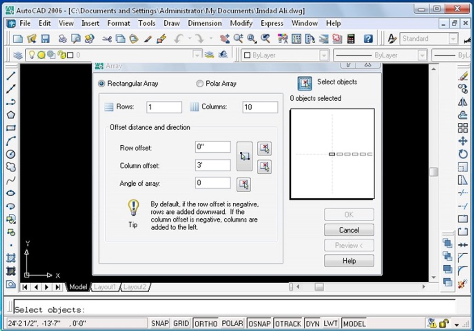Select the Ellipse draw tool
This screenshot has height=331, width=474.
coord(11,193)
